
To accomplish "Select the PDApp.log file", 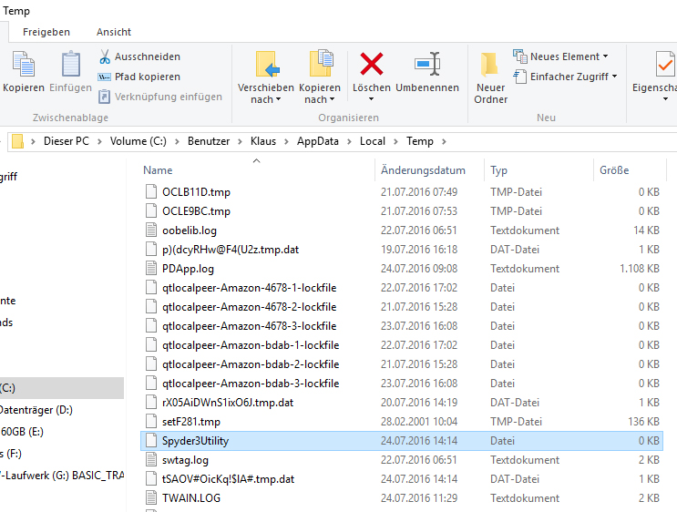I will (x=188, y=269).
